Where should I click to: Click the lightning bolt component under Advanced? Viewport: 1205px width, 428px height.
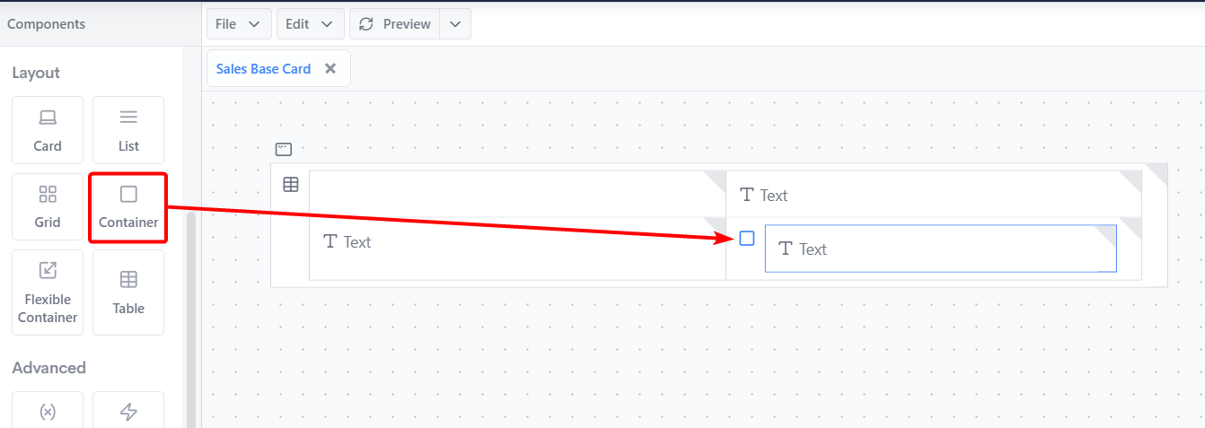tap(128, 412)
